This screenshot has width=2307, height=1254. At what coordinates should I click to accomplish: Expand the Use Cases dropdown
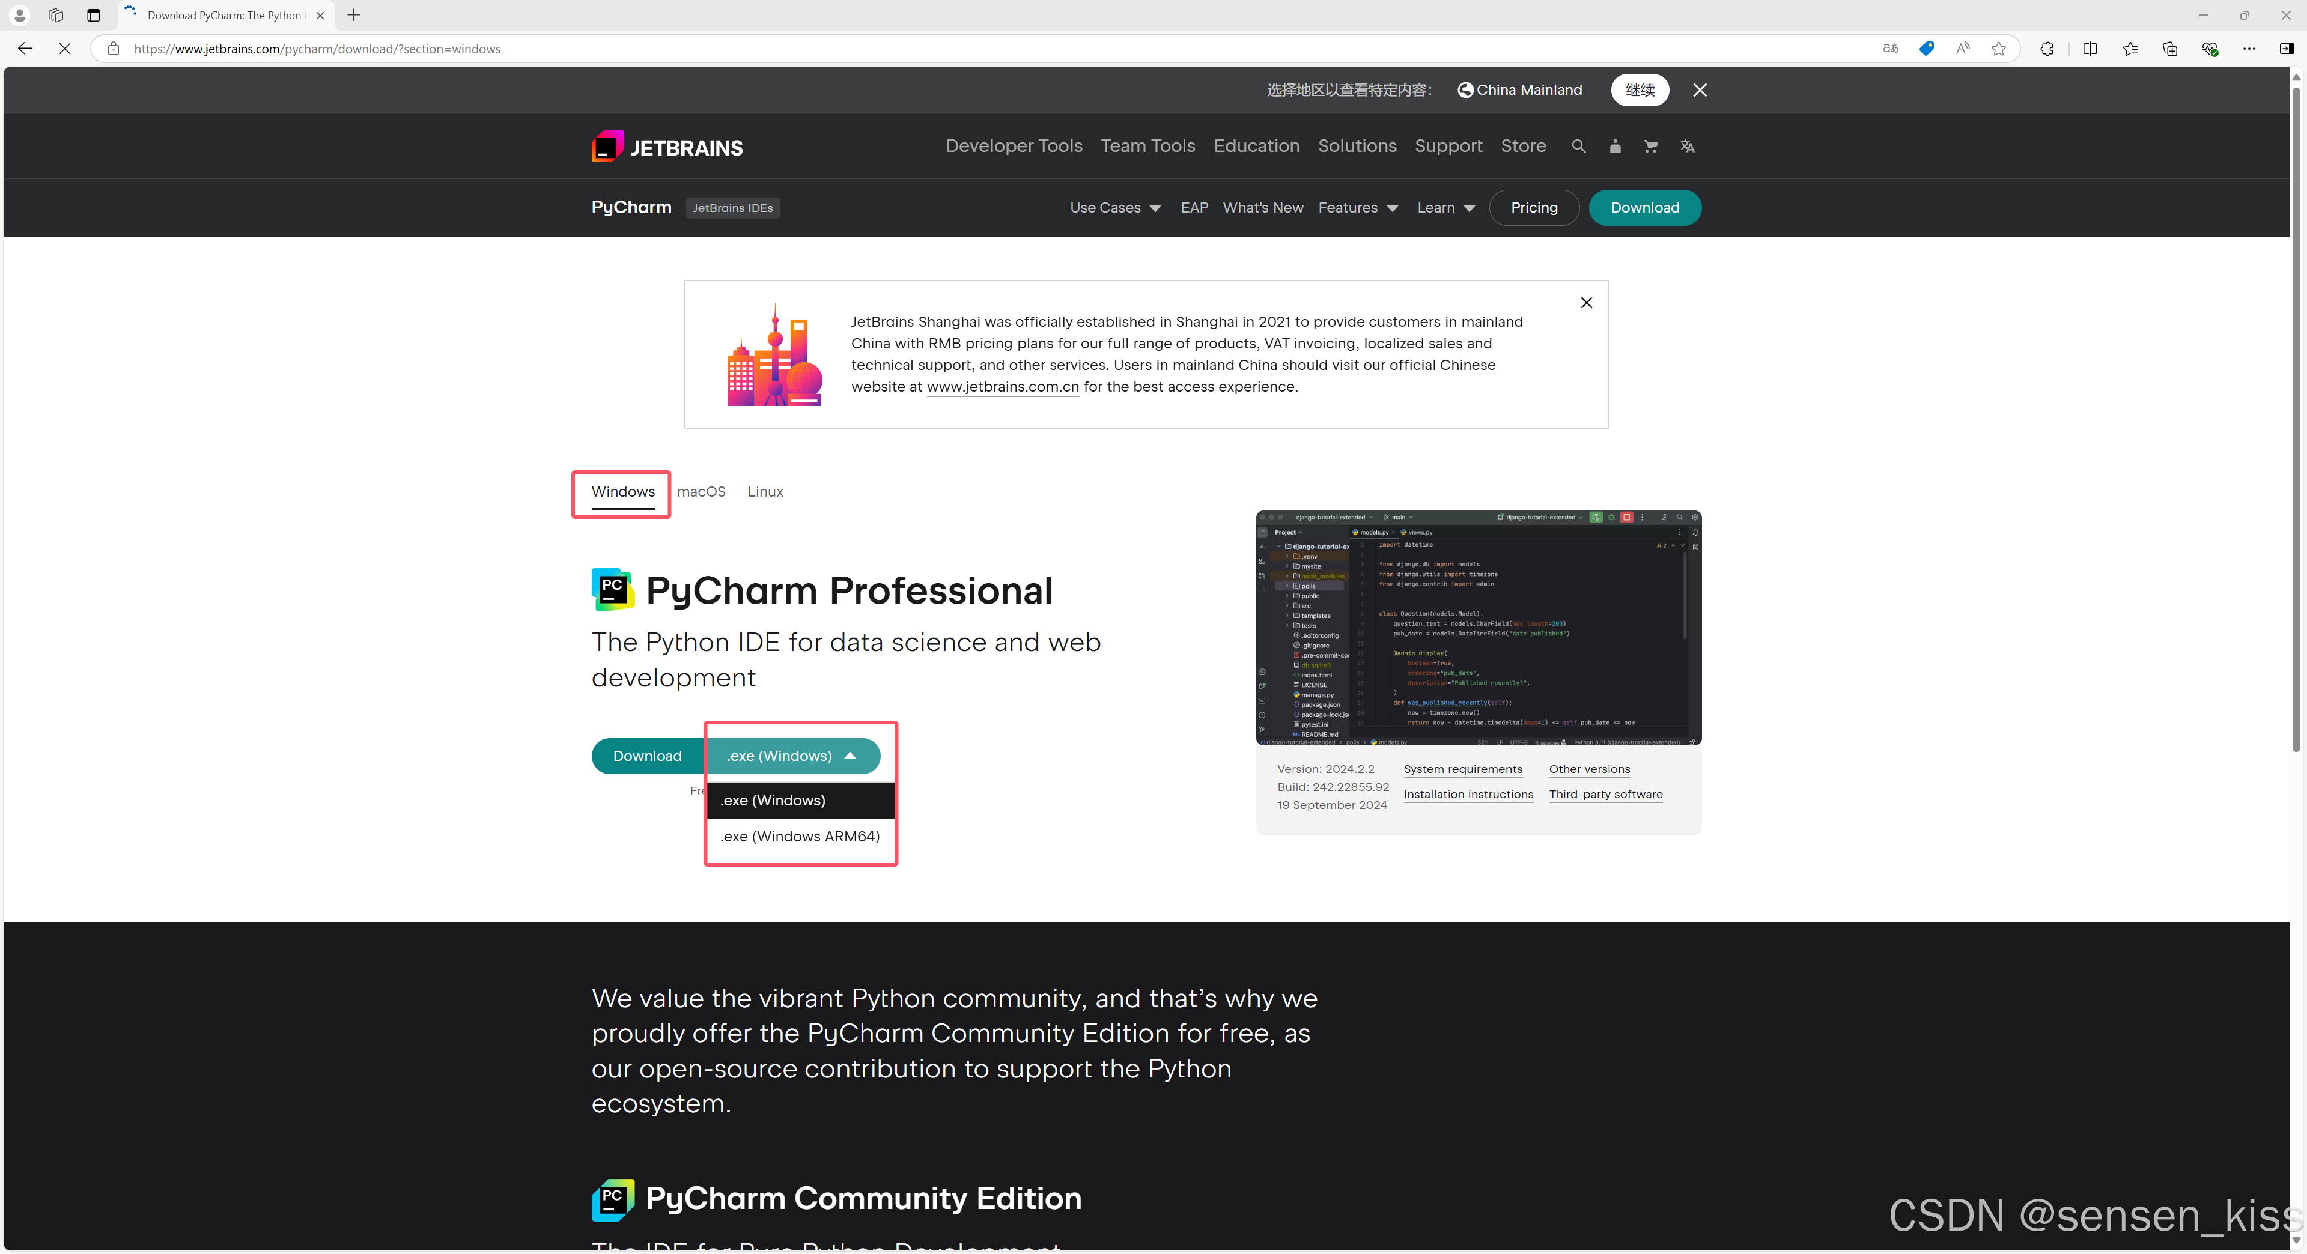pyautogui.click(x=1115, y=208)
